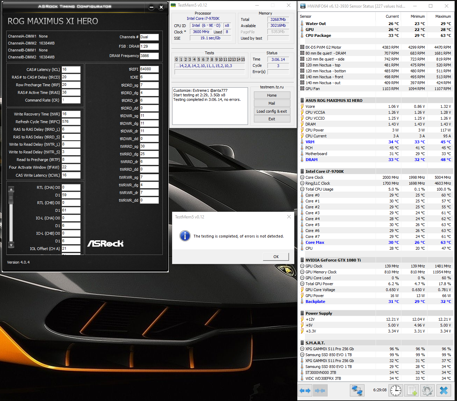Start logging with the sheet-plus icon in HWiNFO
Screen dimensions: 457x401
click(412, 391)
